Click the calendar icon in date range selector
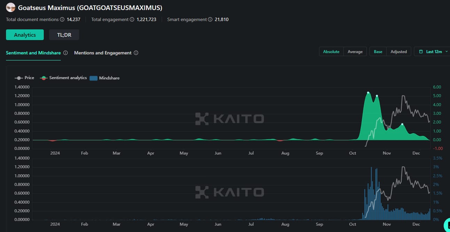Screen dimensions: 450x232 pos(421,51)
